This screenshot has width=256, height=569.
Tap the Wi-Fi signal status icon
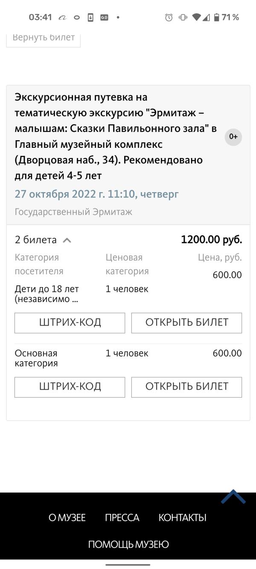[196, 18]
